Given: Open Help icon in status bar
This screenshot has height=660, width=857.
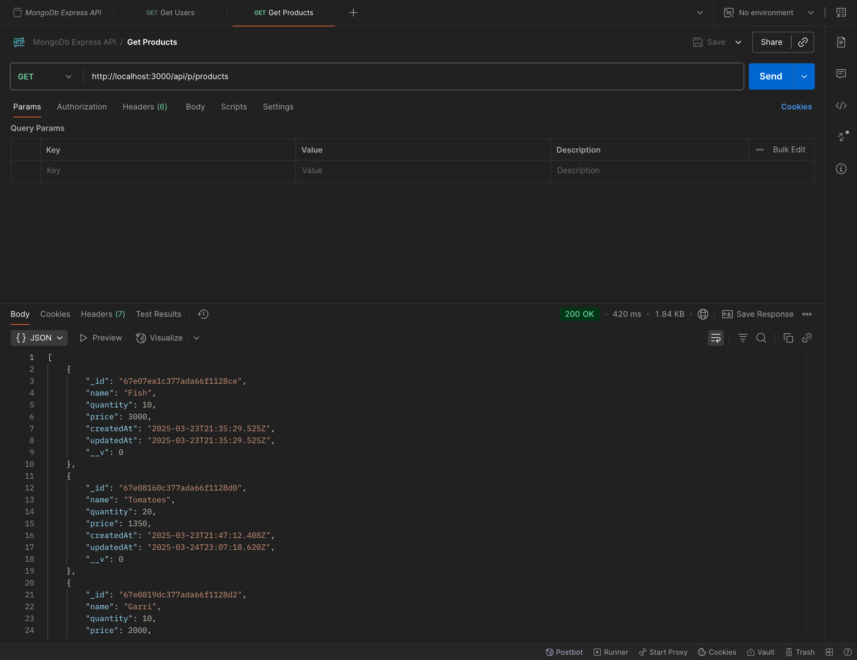Looking at the screenshot, I should tap(847, 652).
